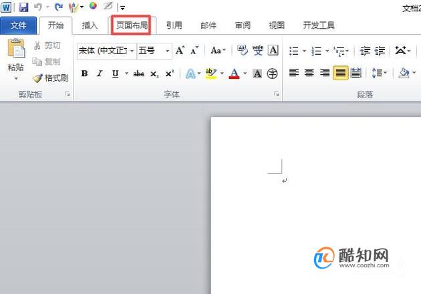Toggle Superscript formatting
The height and width of the screenshot is (294, 421).
[x=170, y=73]
